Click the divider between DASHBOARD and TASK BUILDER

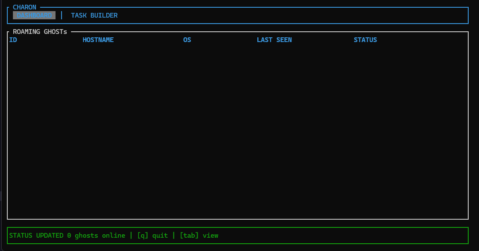(x=62, y=15)
